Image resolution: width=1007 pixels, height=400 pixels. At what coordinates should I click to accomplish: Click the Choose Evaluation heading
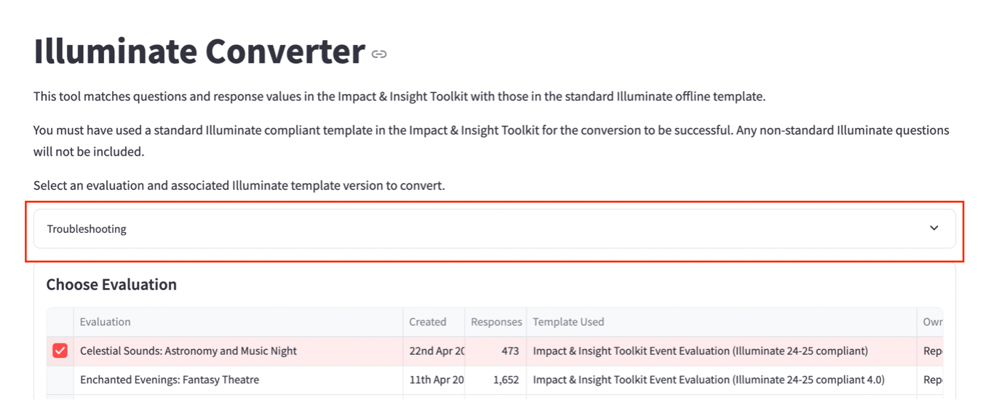[111, 284]
